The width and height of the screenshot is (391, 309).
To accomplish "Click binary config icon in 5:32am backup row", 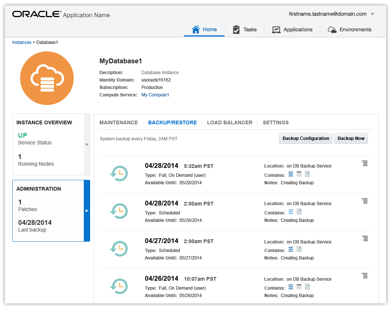I will coord(299,174).
